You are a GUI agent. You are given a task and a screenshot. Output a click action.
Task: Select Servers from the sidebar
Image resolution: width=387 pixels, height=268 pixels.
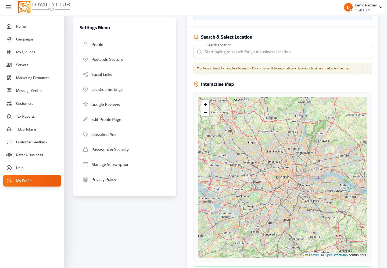point(32,65)
